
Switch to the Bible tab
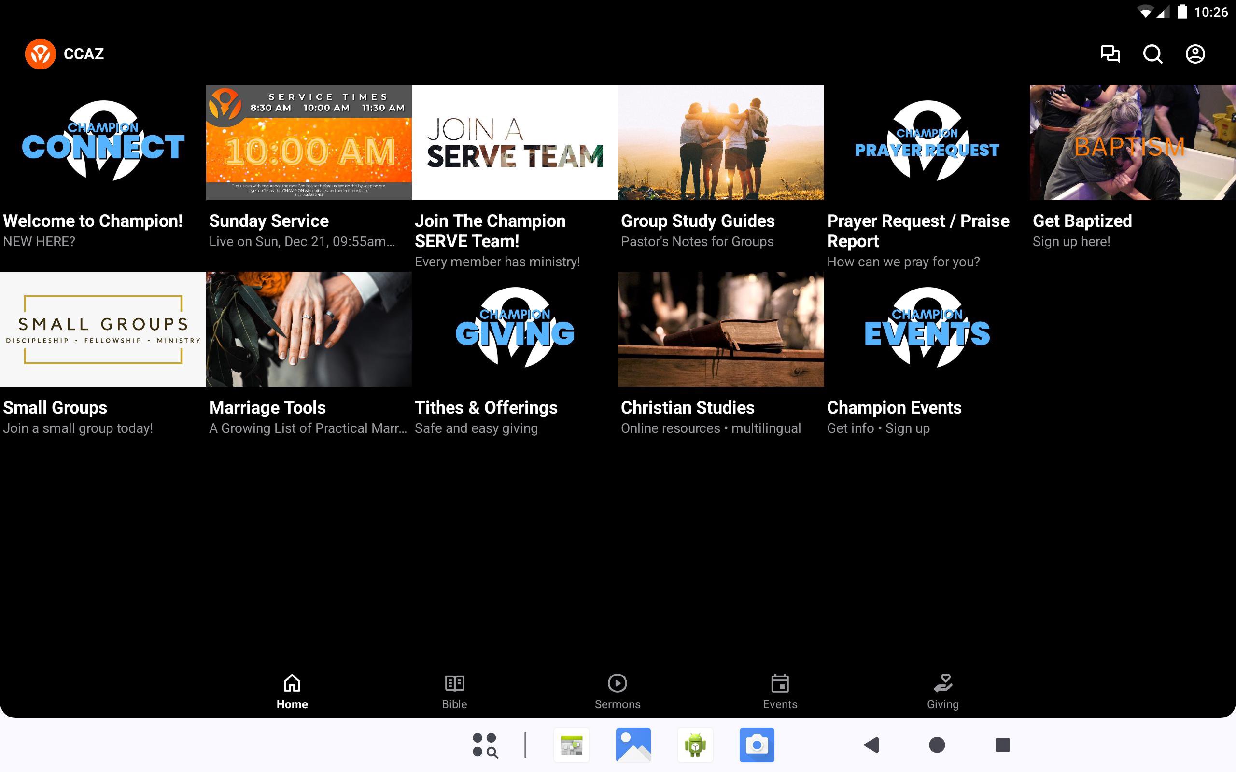point(454,691)
